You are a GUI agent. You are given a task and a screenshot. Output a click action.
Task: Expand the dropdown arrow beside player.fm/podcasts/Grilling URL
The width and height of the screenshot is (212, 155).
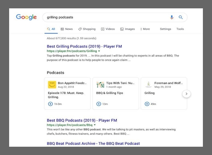pyautogui.click(x=99, y=51)
